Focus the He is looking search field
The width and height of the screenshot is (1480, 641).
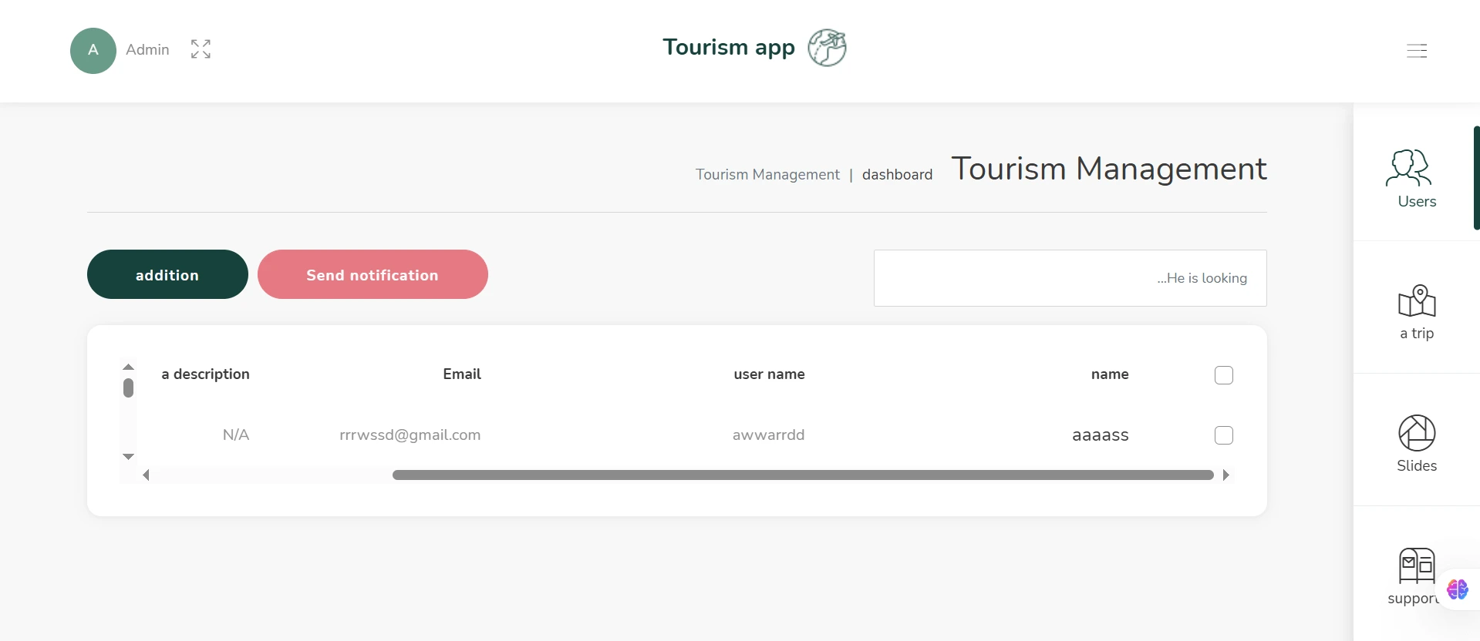pyautogui.click(x=1070, y=278)
